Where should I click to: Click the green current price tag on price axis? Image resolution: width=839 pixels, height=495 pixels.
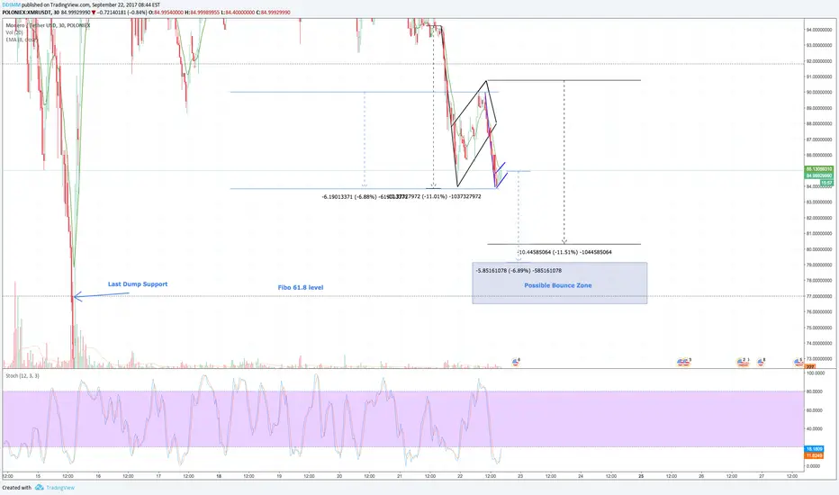point(819,175)
